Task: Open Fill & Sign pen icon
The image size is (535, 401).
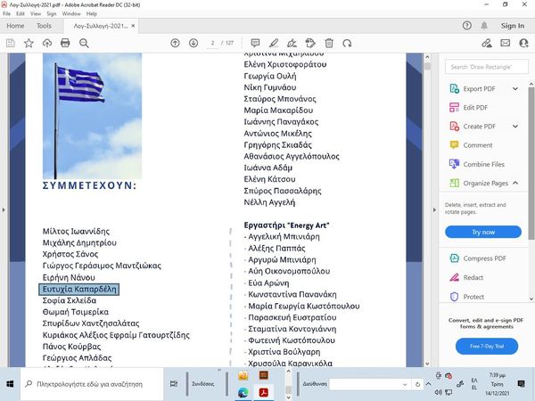Action: tap(487, 43)
